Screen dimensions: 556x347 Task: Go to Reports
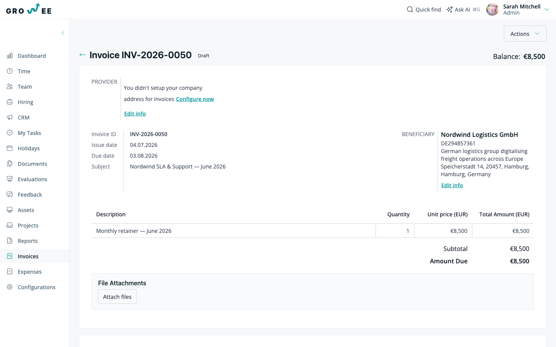[x=35, y=241]
